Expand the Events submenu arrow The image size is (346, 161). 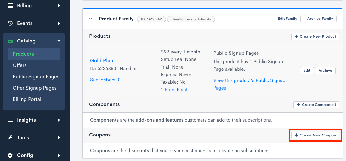(x=59, y=23)
